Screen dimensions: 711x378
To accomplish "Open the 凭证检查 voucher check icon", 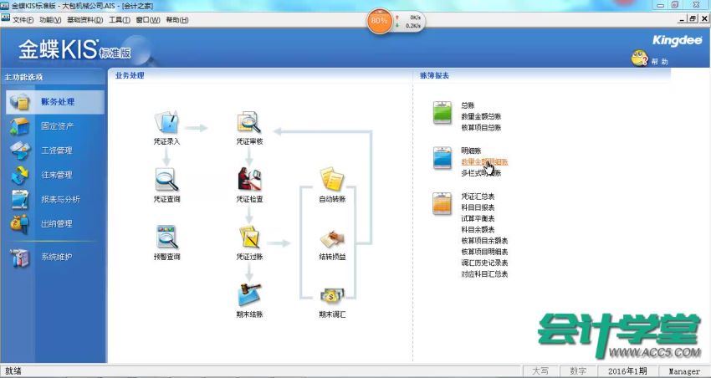I will click(249, 180).
